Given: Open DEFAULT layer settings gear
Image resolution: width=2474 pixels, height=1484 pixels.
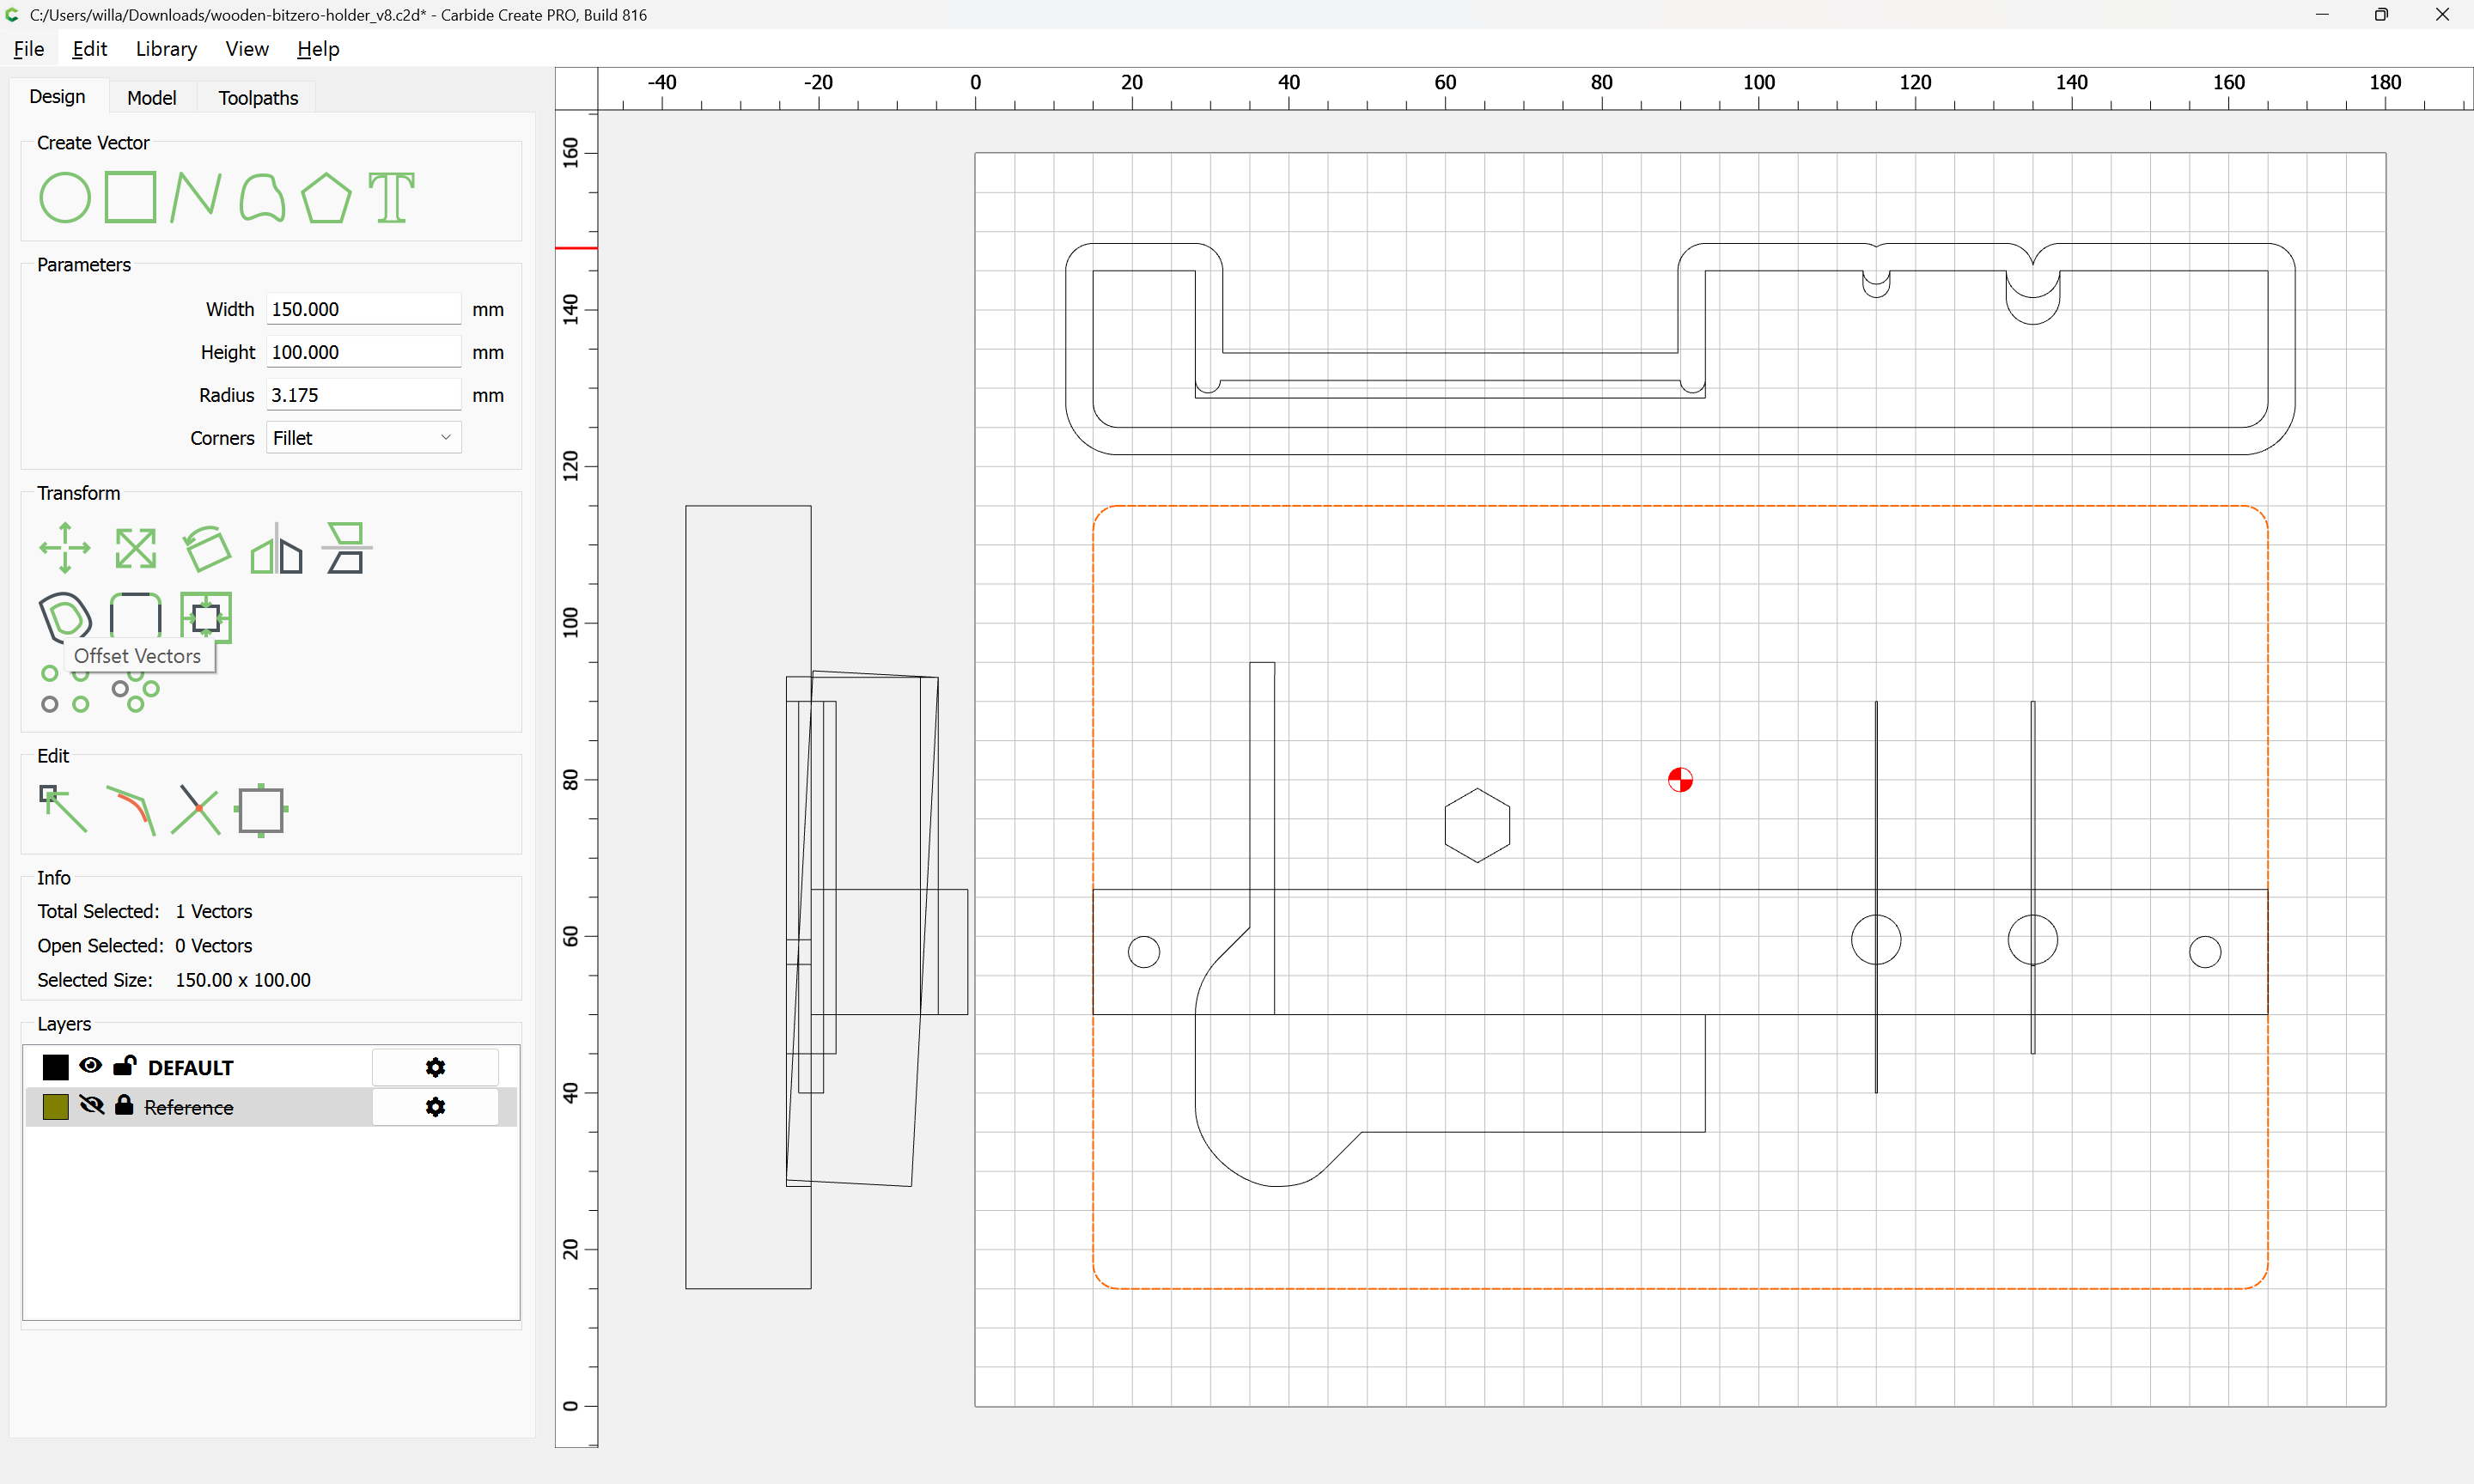Looking at the screenshot, I should [435, 1067].
